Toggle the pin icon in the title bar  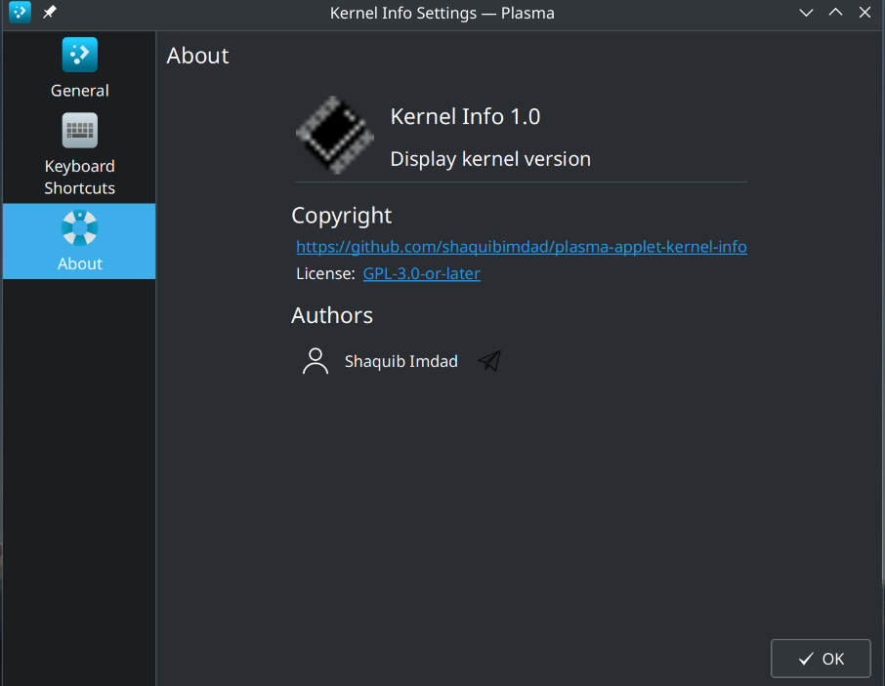(x=50, y=12)
